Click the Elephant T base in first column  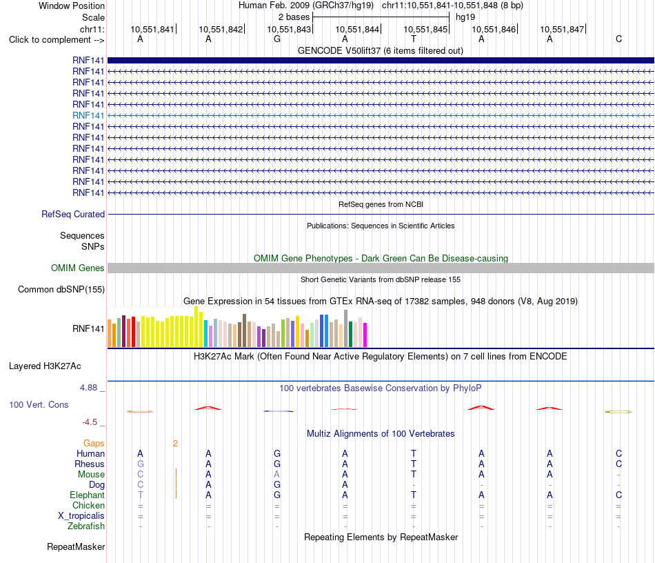pos(141,495)
